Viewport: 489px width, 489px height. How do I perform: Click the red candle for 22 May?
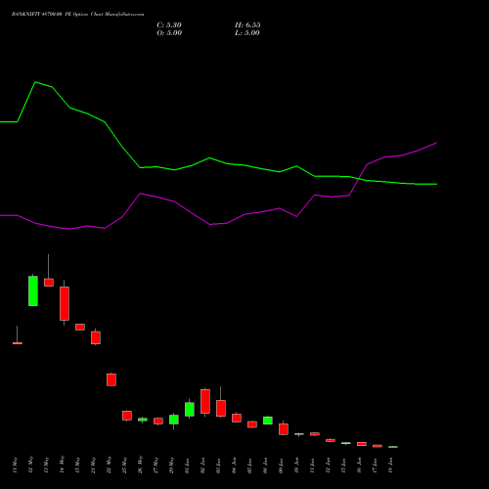111,379
